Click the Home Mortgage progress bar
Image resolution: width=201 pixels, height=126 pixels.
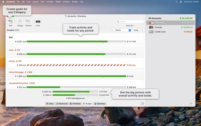point(76,76)
